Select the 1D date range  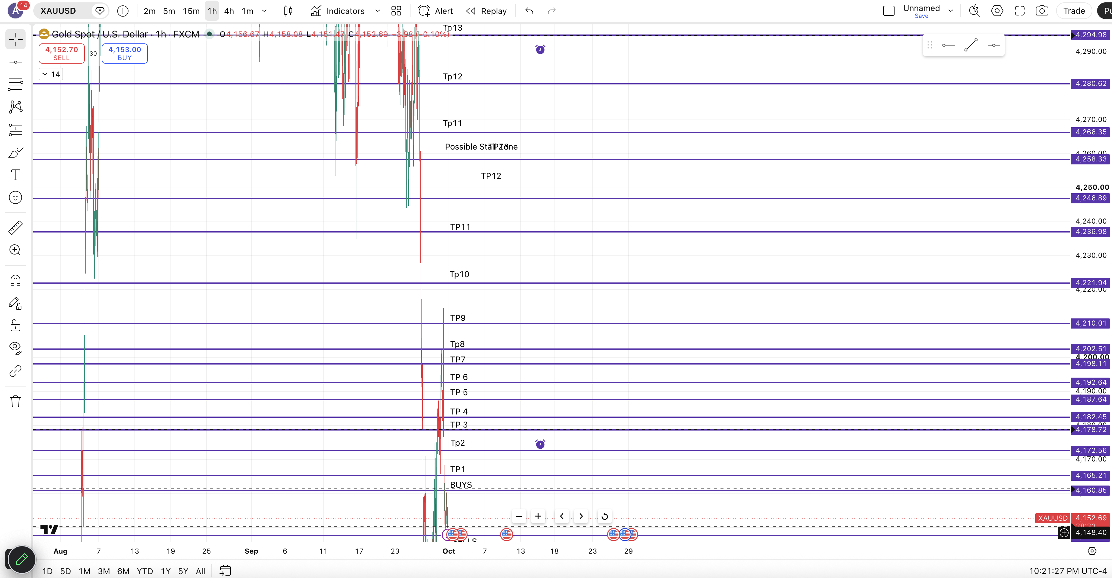tap(47, 571)
